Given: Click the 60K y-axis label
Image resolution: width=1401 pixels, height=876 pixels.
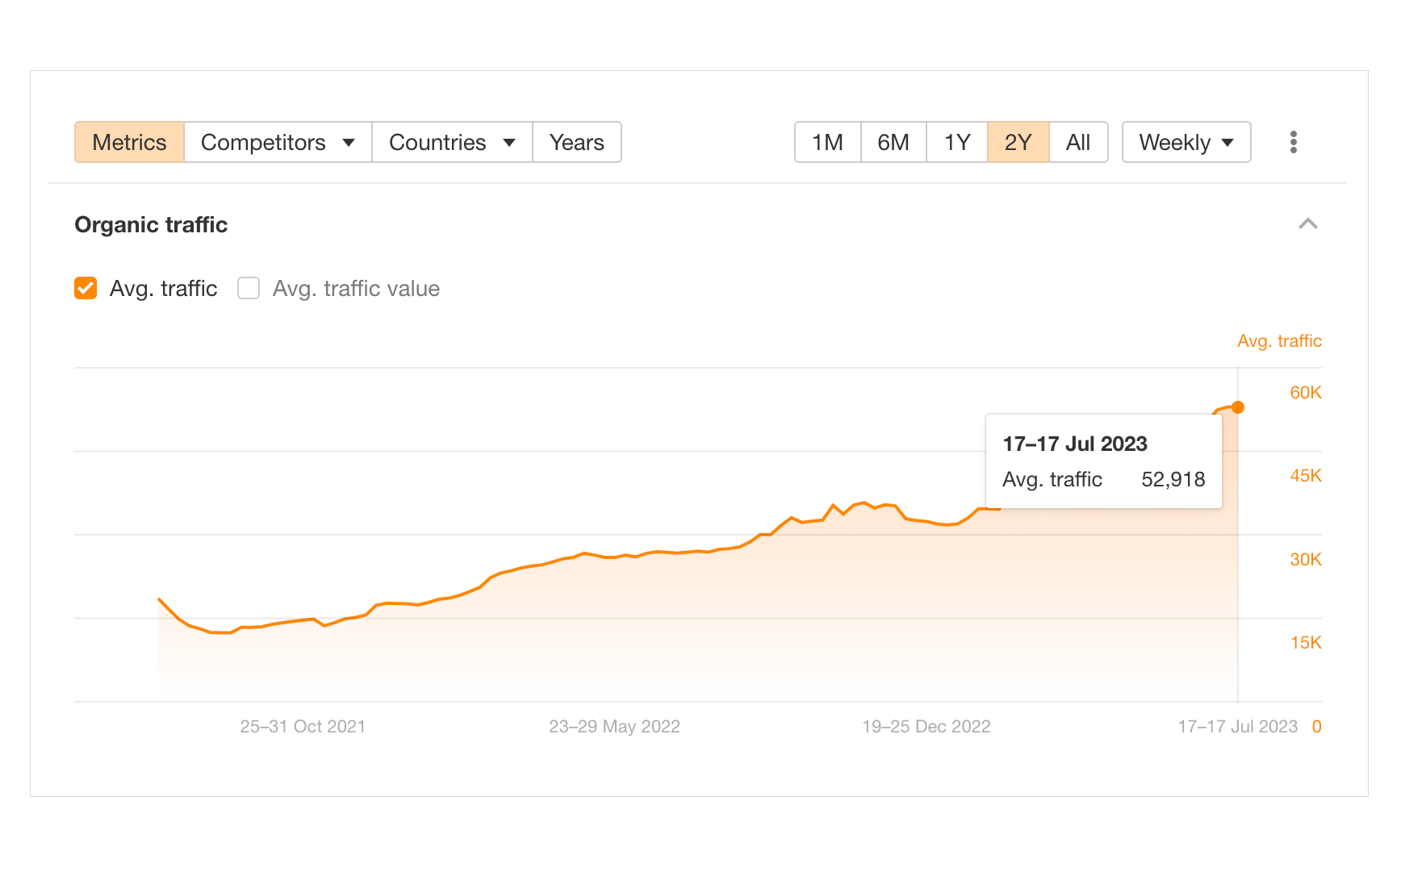Looking at the screenshot, I should pos(1305,392).
